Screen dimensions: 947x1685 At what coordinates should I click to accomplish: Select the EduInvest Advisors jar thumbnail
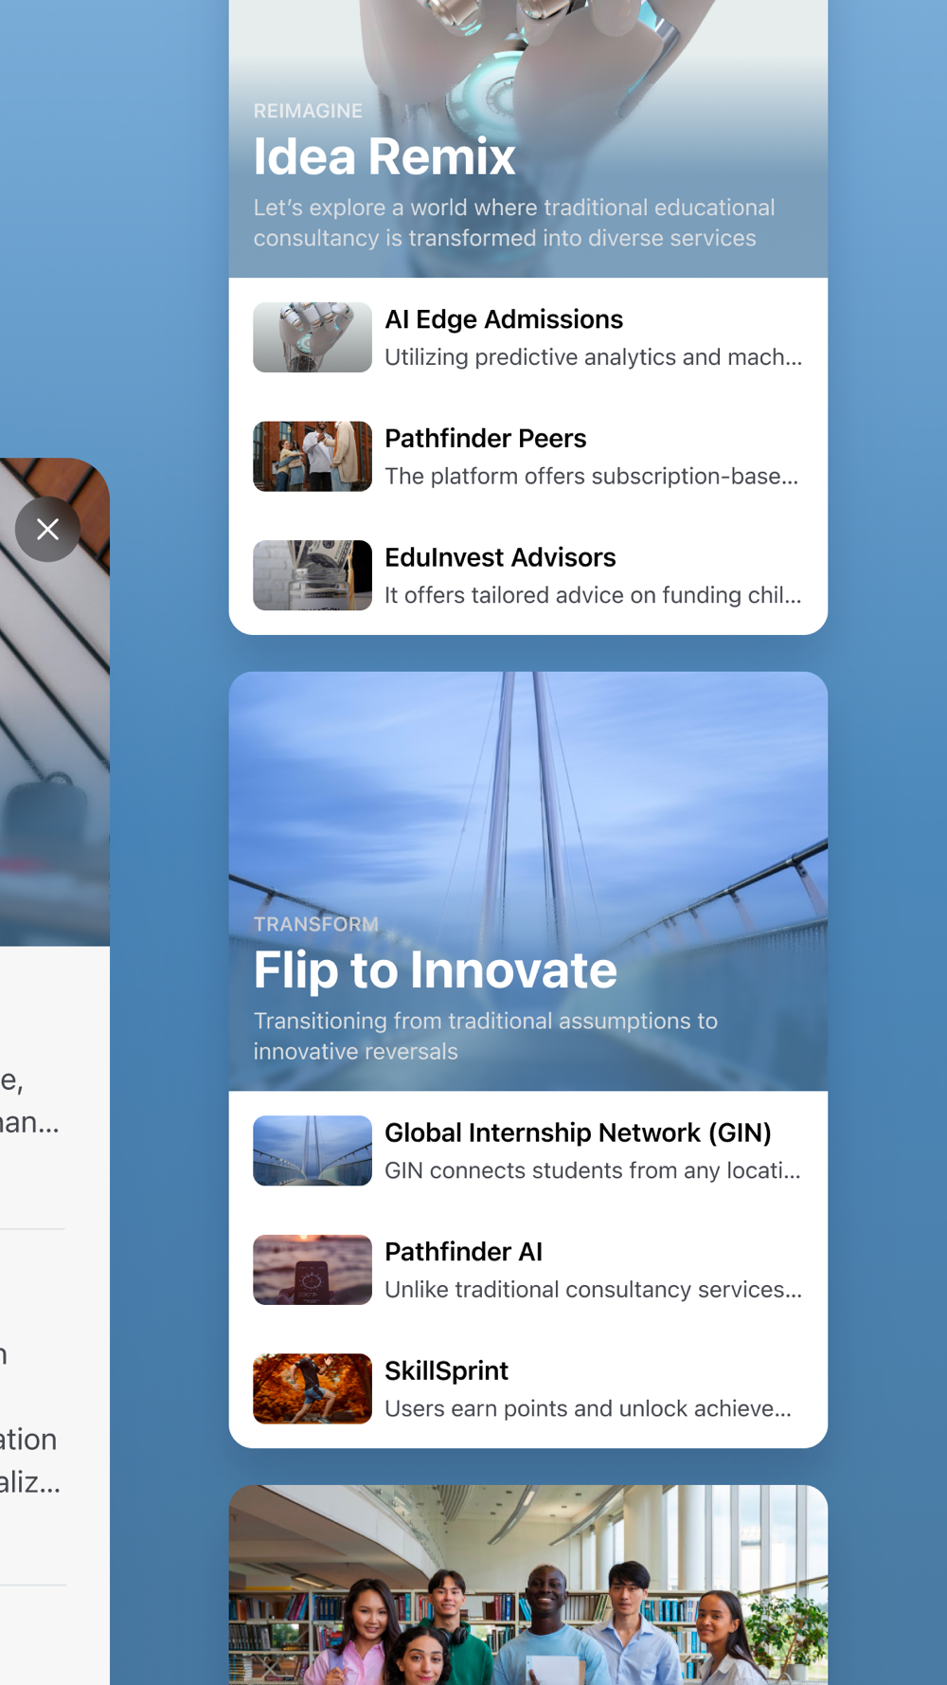(x=313, y=575)
